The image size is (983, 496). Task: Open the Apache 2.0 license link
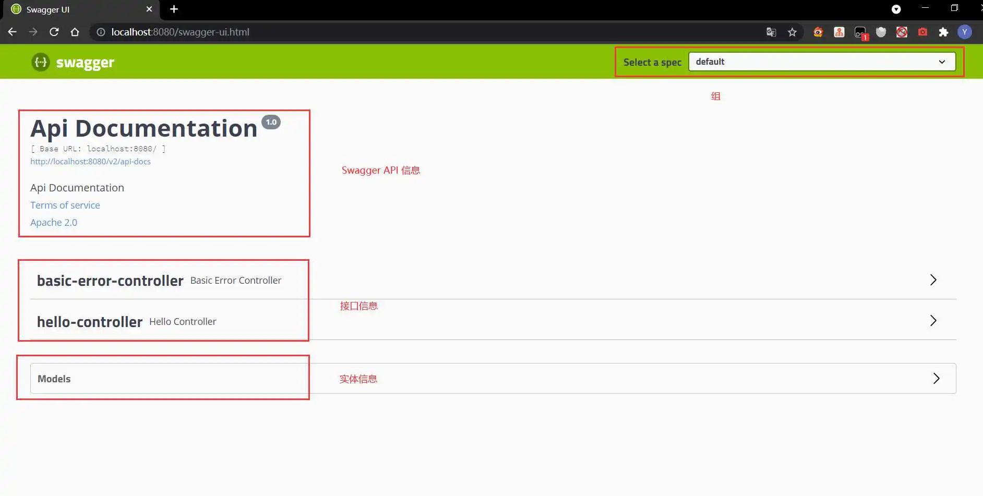coord(54,223)
